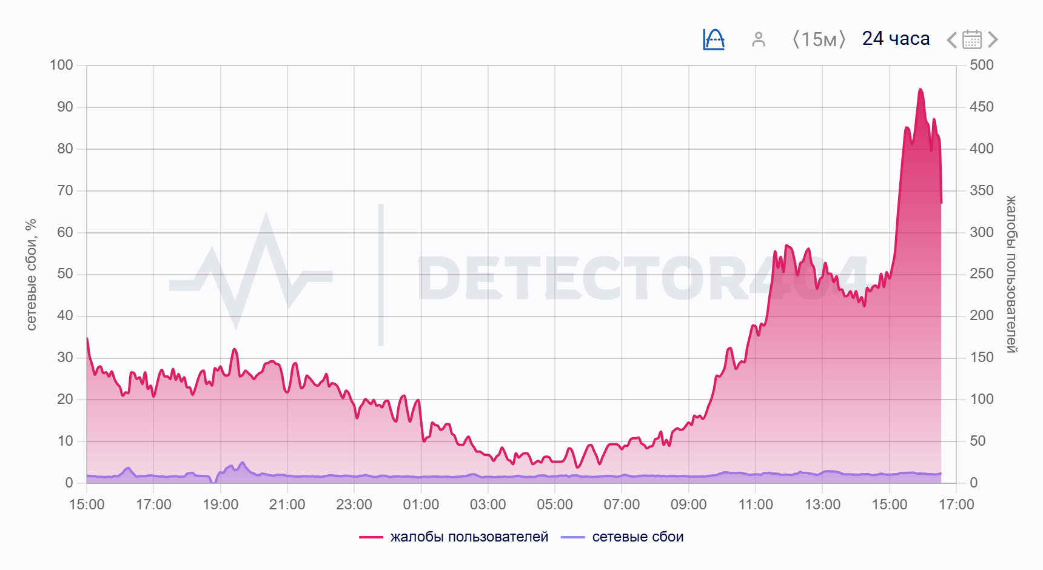Click right chevron to increase 15м interval
1043x570 pixels.
pos(842,39)
